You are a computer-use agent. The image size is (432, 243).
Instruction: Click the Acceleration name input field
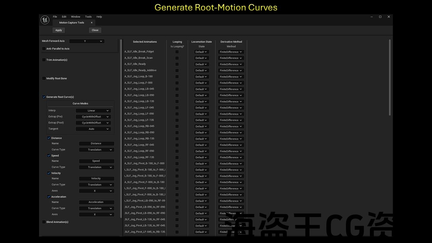coord(96,202)
